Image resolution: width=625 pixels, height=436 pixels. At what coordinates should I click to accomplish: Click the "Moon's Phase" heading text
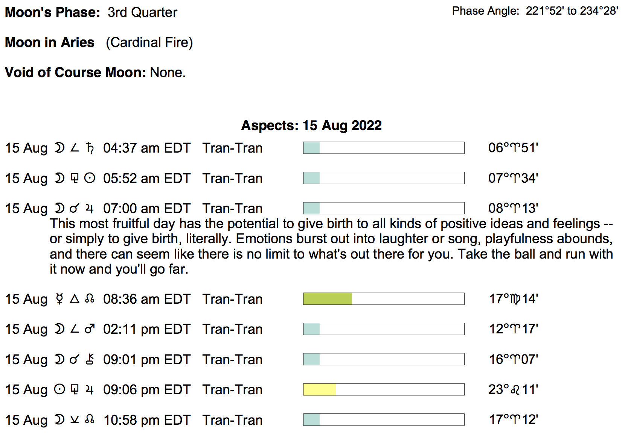(x=52, y=12)
